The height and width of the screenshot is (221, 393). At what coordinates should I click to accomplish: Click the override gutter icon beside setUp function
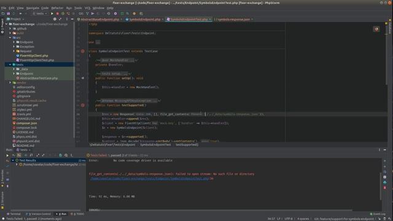point(82,78)
